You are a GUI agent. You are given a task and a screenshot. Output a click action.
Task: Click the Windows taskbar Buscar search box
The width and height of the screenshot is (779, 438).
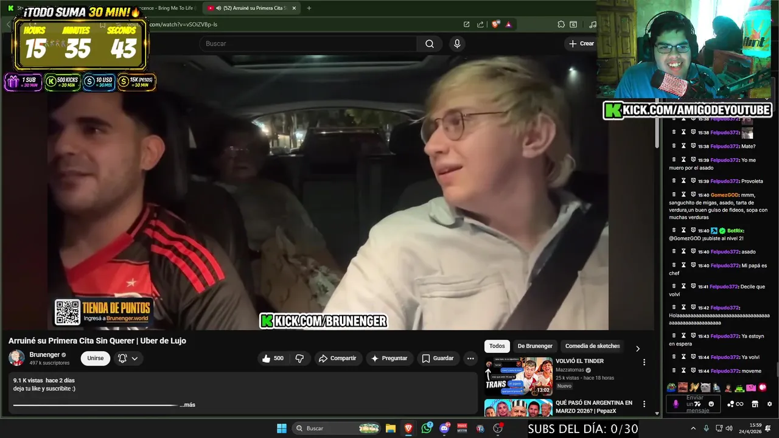pyautogui.click(x=337, y=428)
